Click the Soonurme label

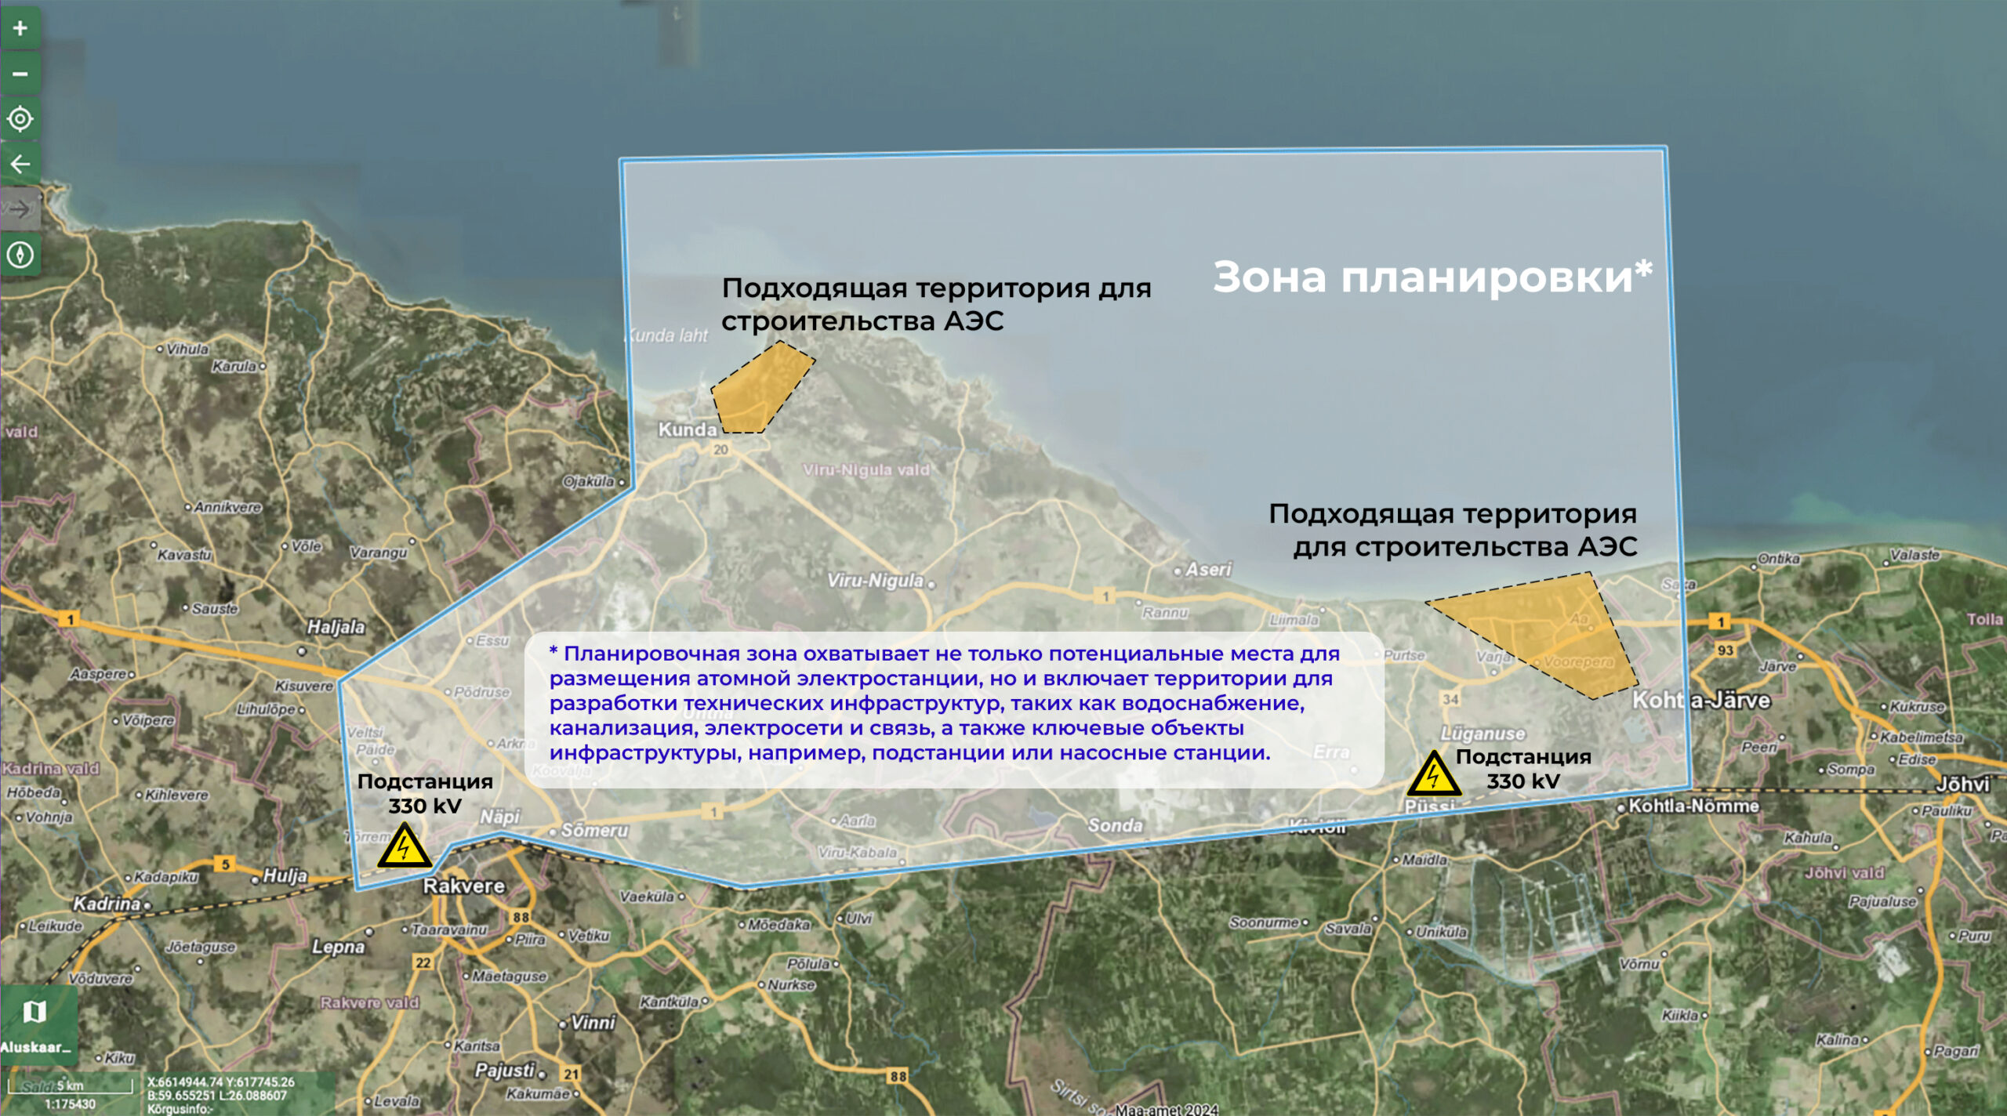1265,922
